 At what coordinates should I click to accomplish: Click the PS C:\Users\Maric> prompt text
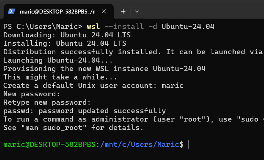43,26
